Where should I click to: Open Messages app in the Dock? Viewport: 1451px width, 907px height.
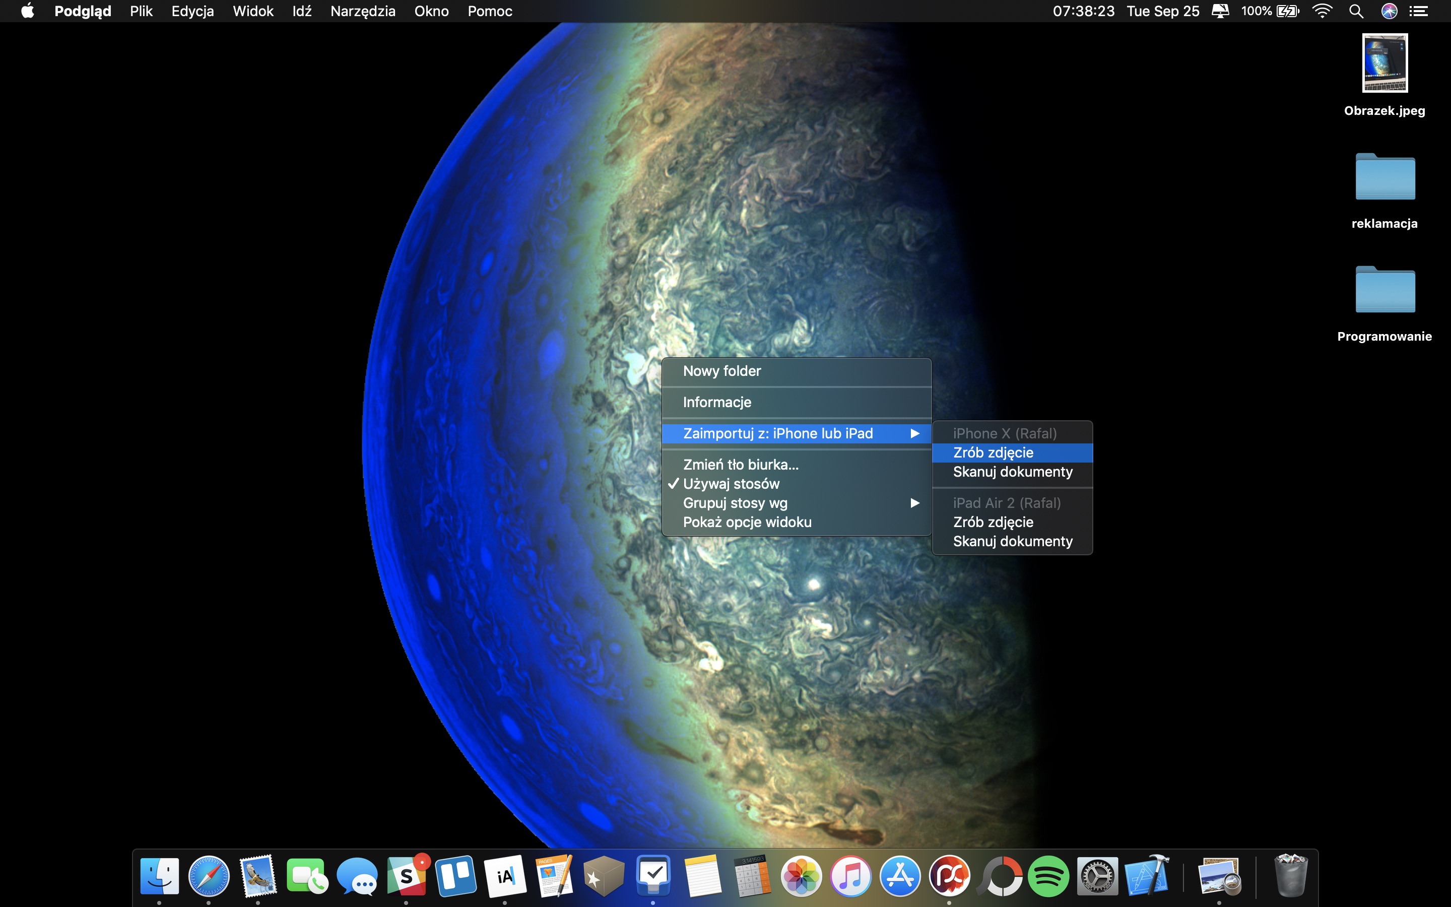click(x=357, y=876)
